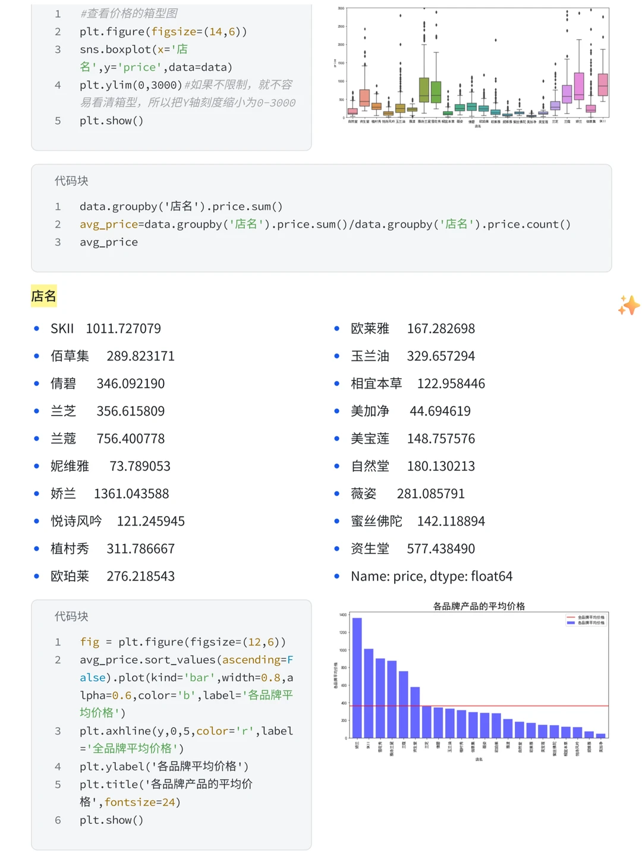Click the code line starting with avg_price=data.groupby
This screenshot has height=856, width=642.
click(x=325, y=224)
